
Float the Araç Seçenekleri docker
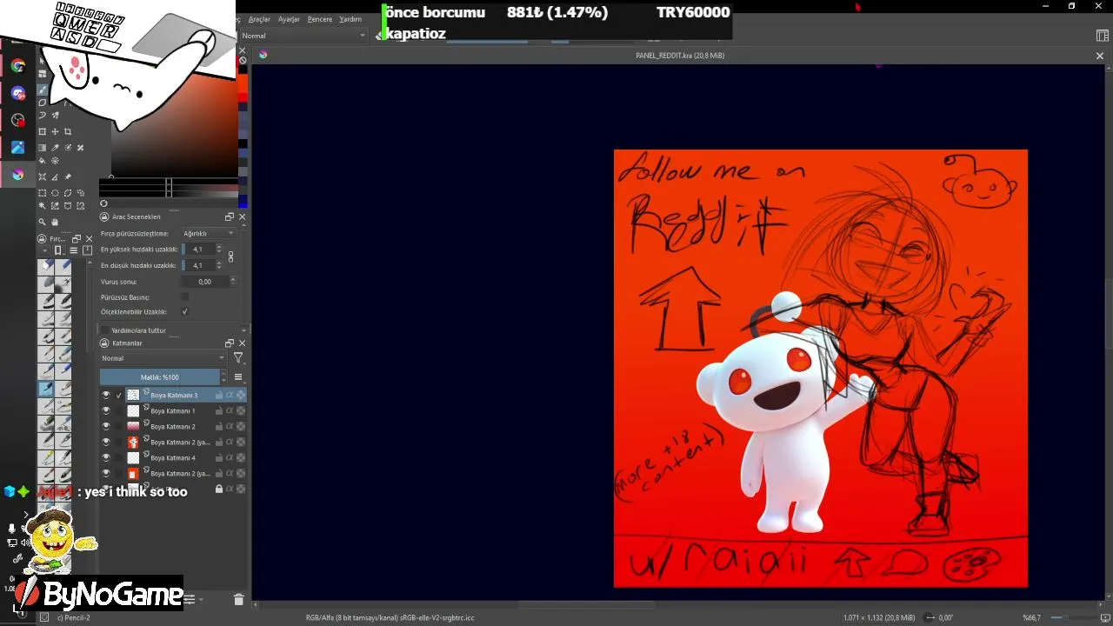point(230,216)
